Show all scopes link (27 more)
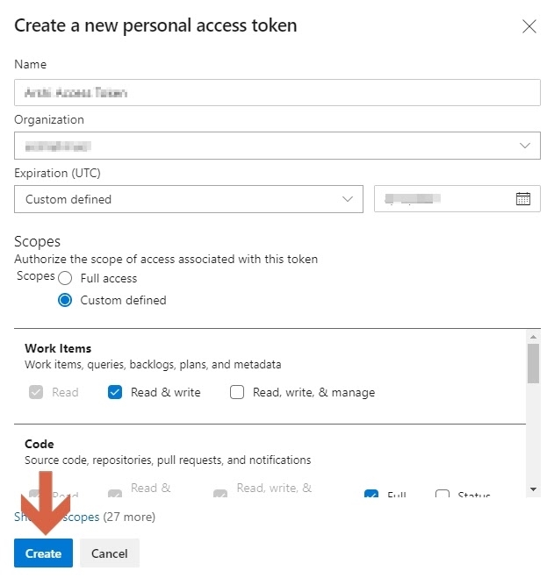Screen dimensions: 554x578 (x=57, y=517)
